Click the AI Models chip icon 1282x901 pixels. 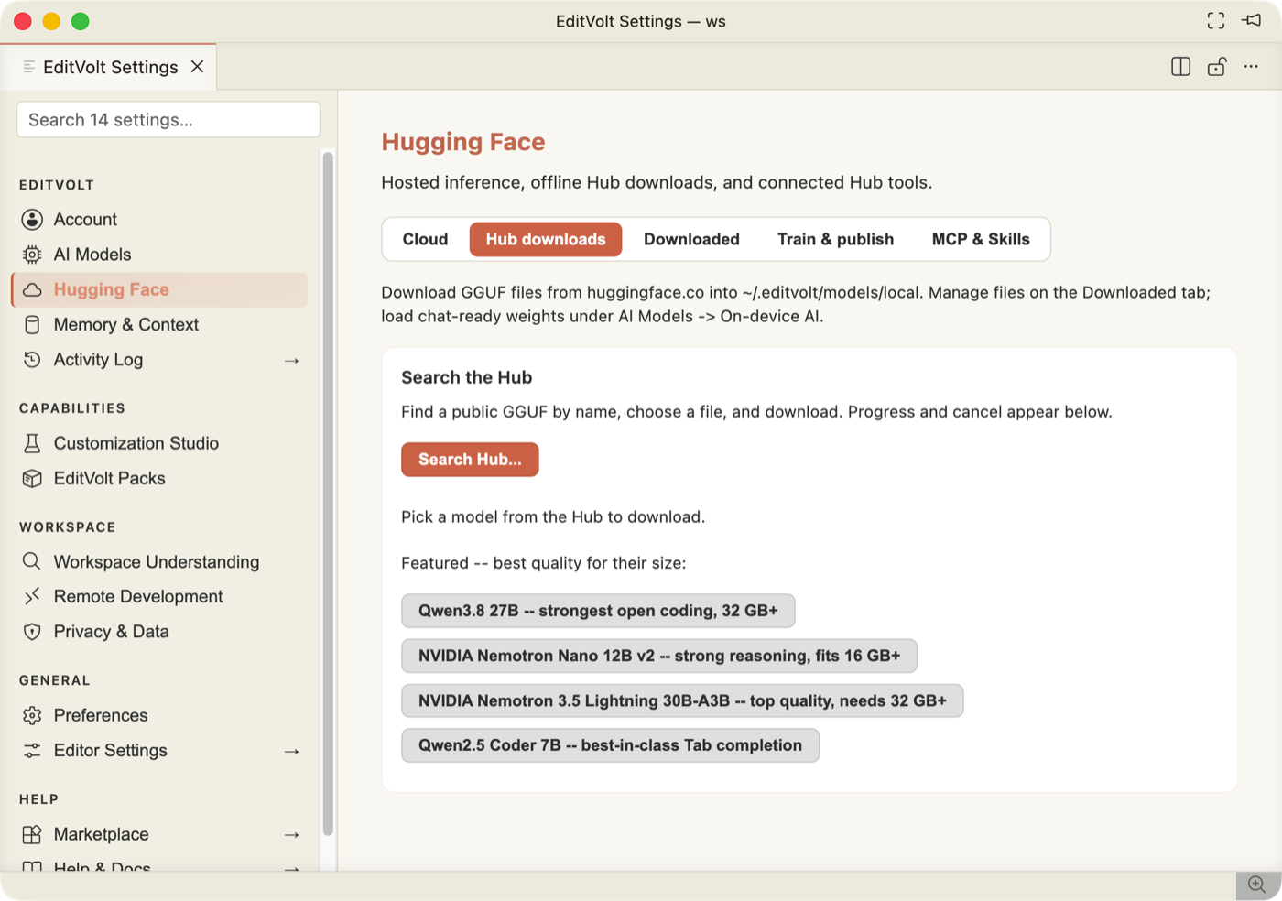32,255
